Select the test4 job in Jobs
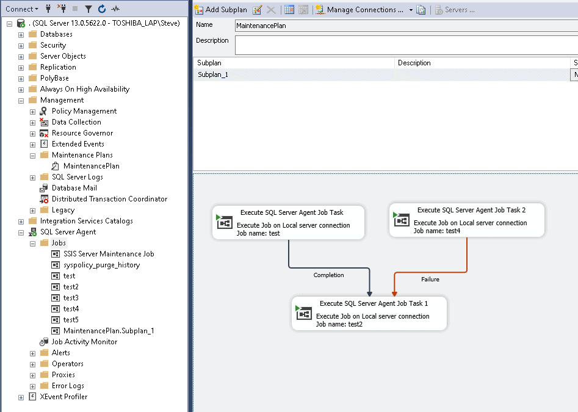This screenshot has width=578, height=412. tap(71, 309)
